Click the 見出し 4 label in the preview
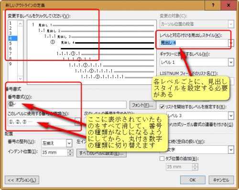Image resolution: width=239 pixels, height=190 pixels. [67, 43]
